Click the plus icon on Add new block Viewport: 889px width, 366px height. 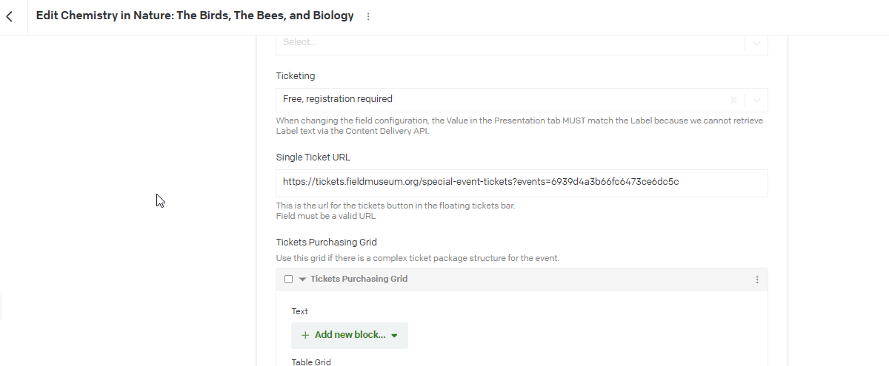305,335
